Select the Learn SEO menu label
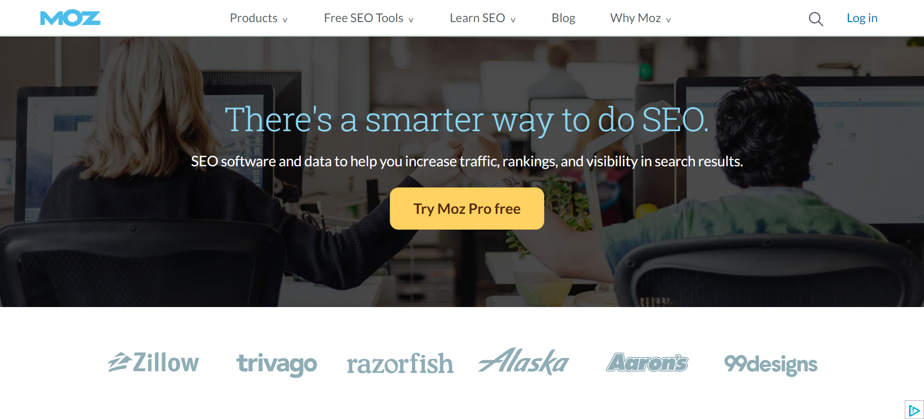924x419 pixels. point(477,18)
